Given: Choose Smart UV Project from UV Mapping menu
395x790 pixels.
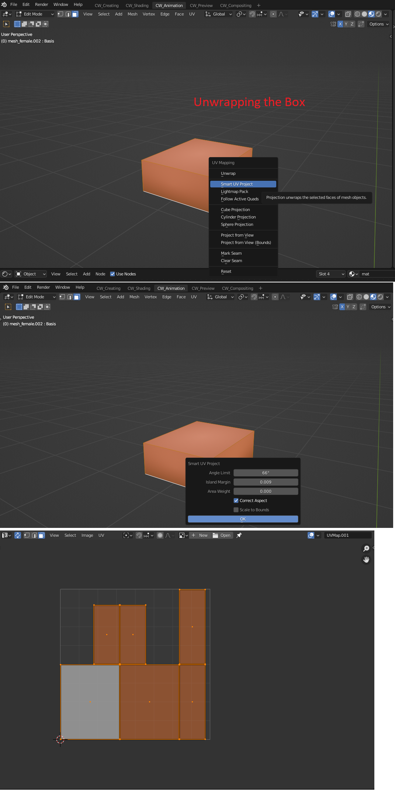Looking at the screenshot, I should [x=243, y=184].
